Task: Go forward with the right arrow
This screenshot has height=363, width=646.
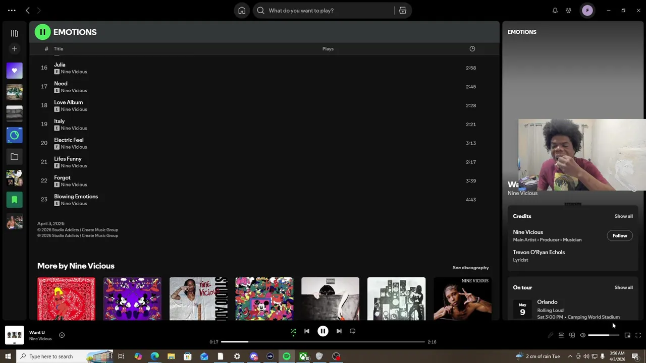Action: pos(39,11)
